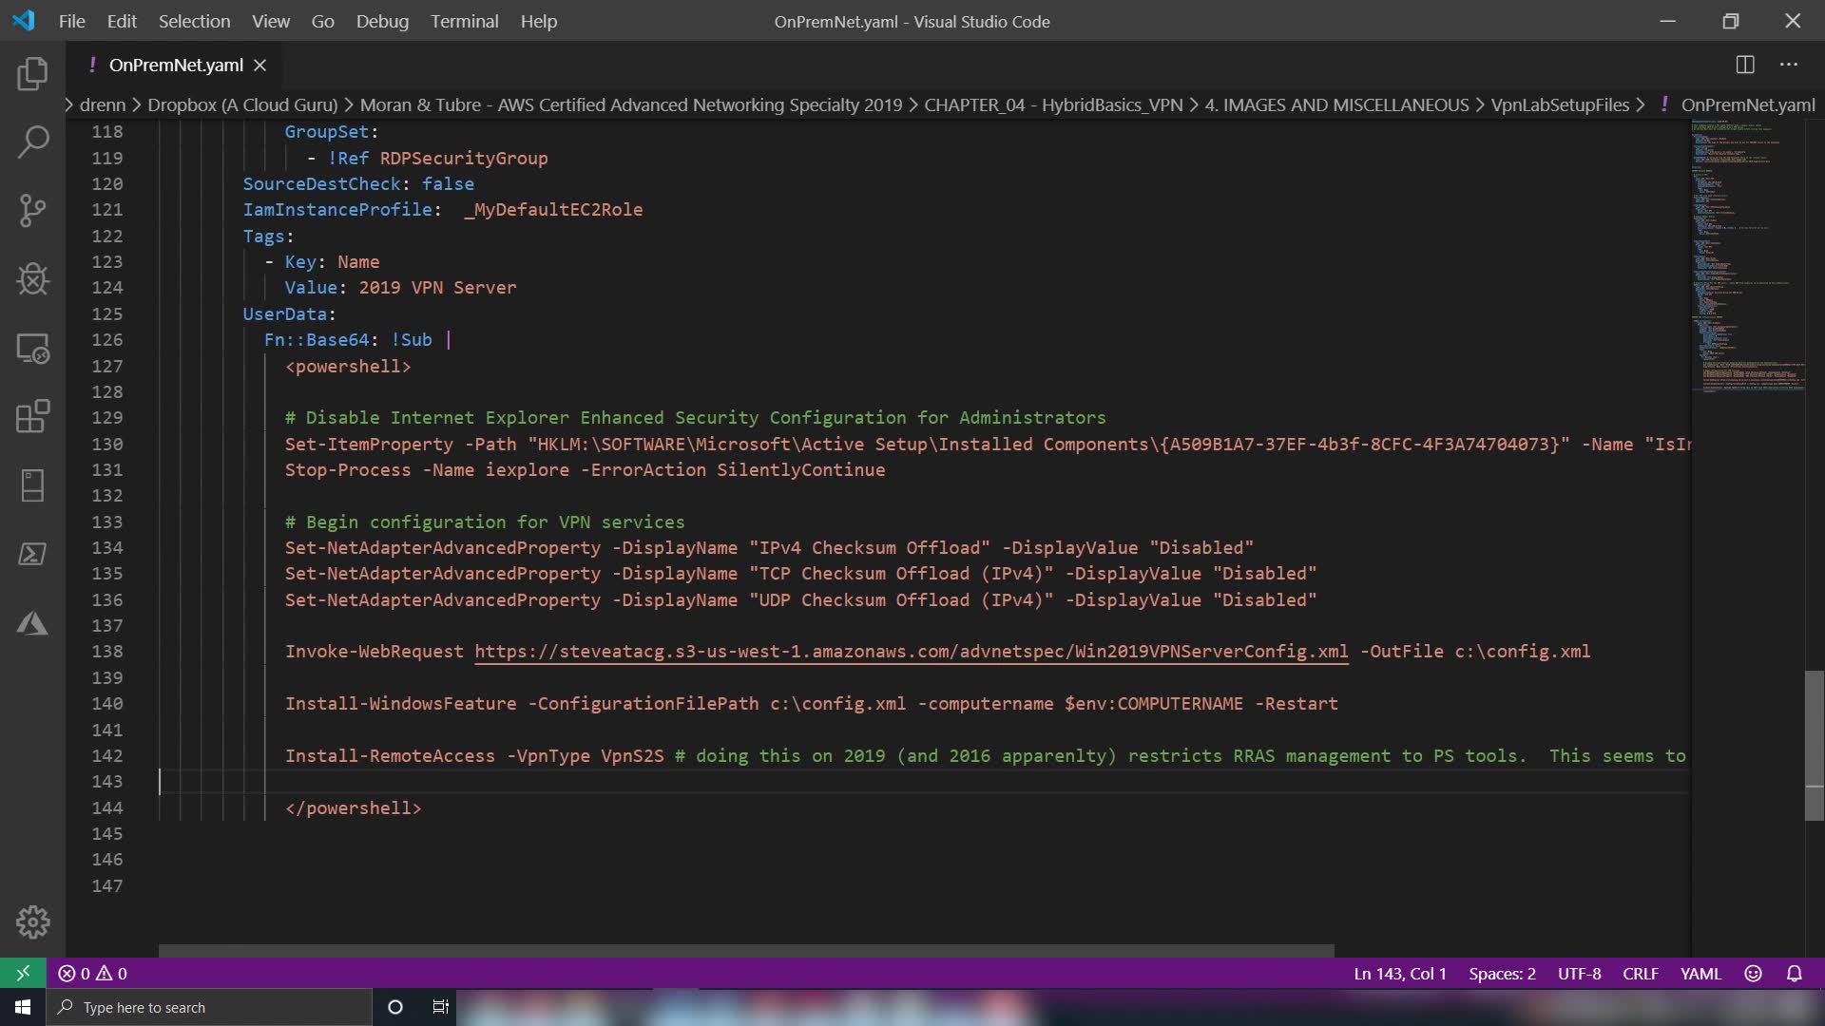1825x1026 pixels.
Task: Open the Terminal menu
Action: (464, 21)
